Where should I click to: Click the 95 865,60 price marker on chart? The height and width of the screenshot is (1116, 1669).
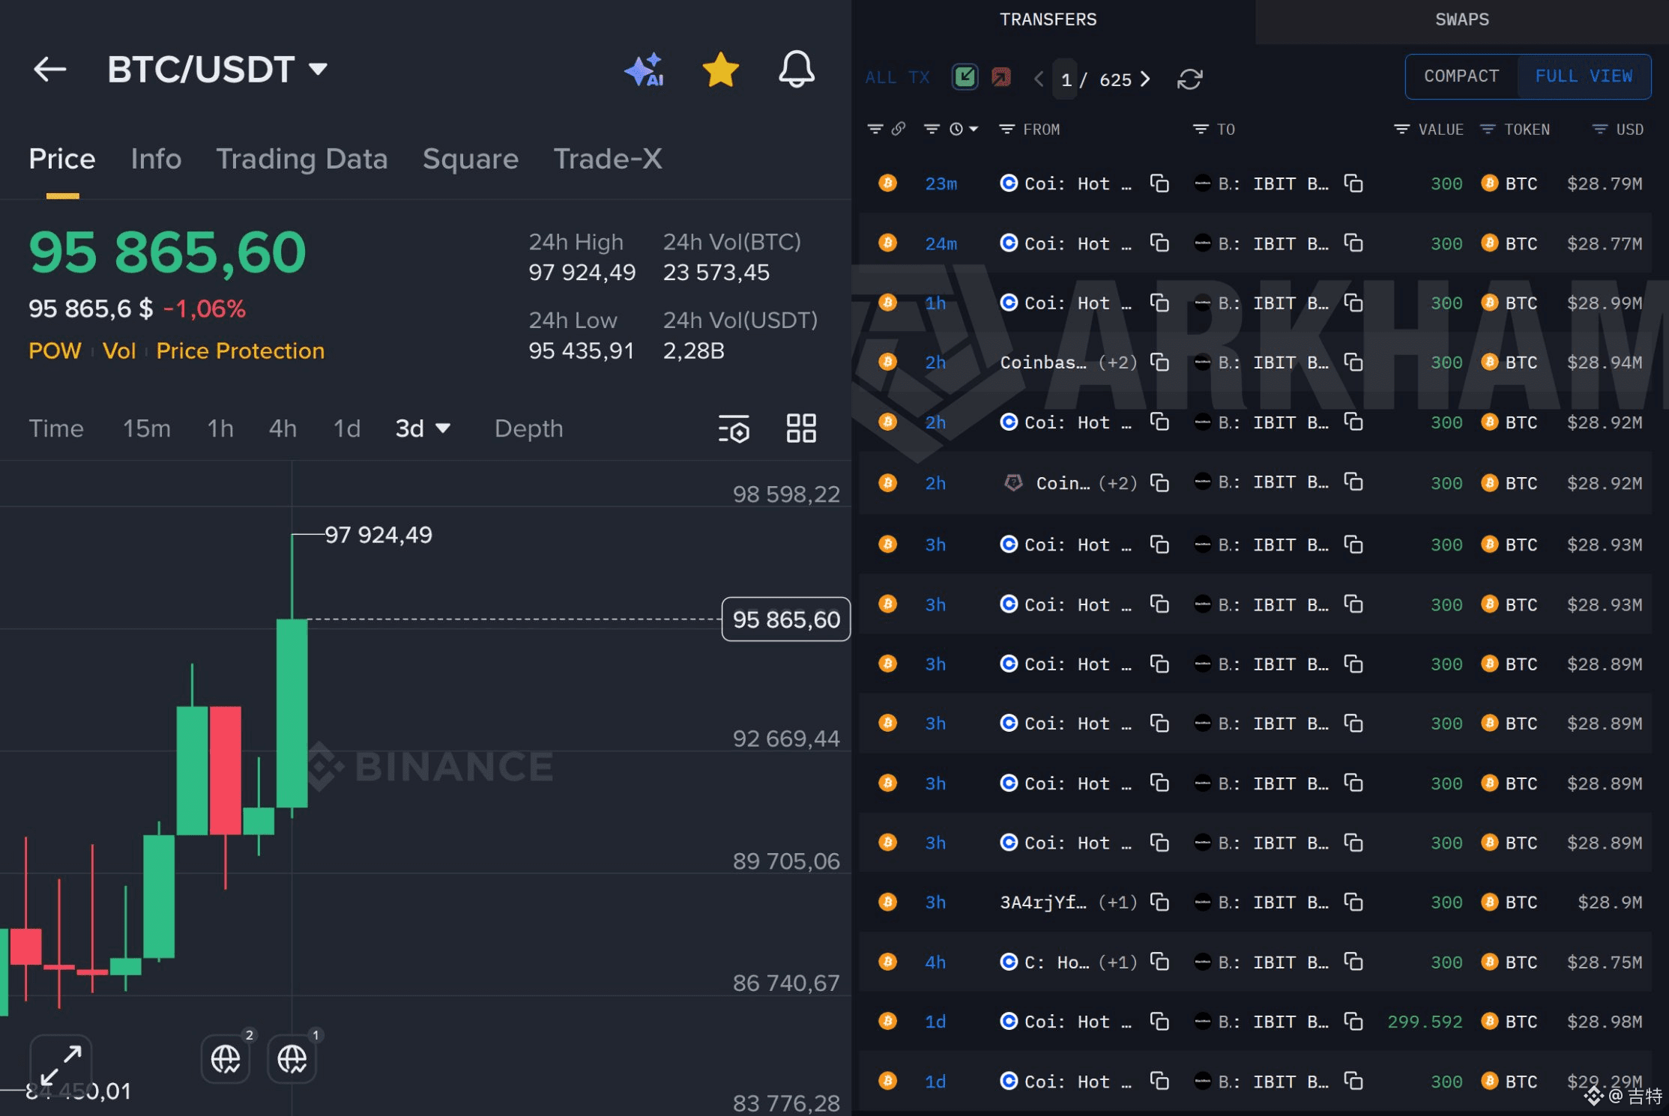pyautogui.click(x=785, y=619)
